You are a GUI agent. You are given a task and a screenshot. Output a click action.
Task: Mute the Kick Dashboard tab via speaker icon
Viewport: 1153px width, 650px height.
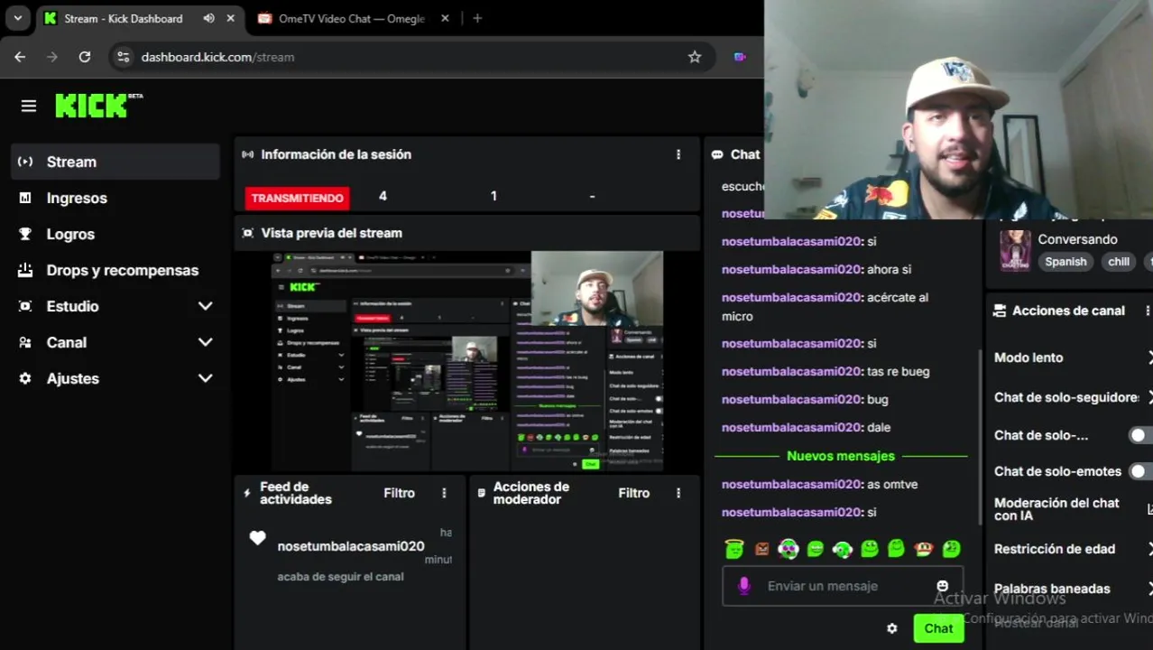(x=209, y=18)
